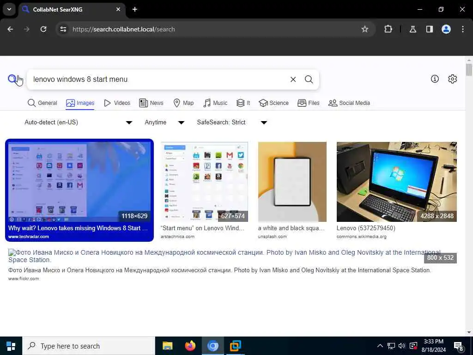Open the about info icon
This screenshot has height=355, width=473.
(435, 79)
